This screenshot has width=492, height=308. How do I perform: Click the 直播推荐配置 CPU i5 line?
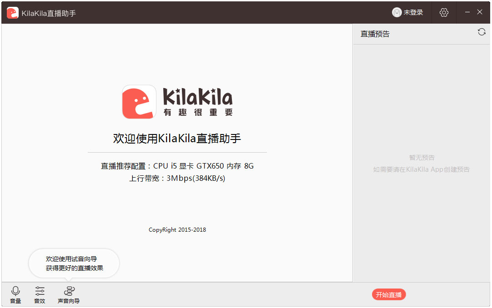pos(177,166)
